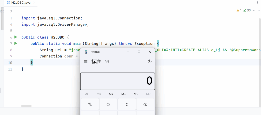Click MS memory store button
261x115 pixels.
tap(136, 94)
